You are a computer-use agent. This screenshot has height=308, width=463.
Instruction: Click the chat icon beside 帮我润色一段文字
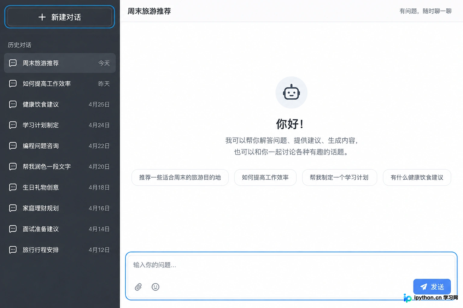(x=13, y=167)
